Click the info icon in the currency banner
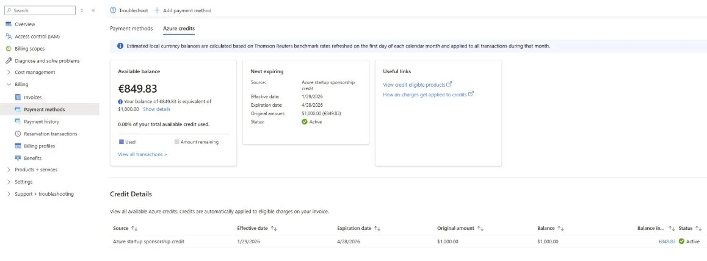707x261 pixels. coord(120,46)
